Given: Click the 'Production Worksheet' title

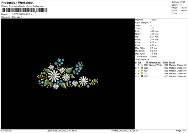Looking at the screenshot, I should point(18,3).
